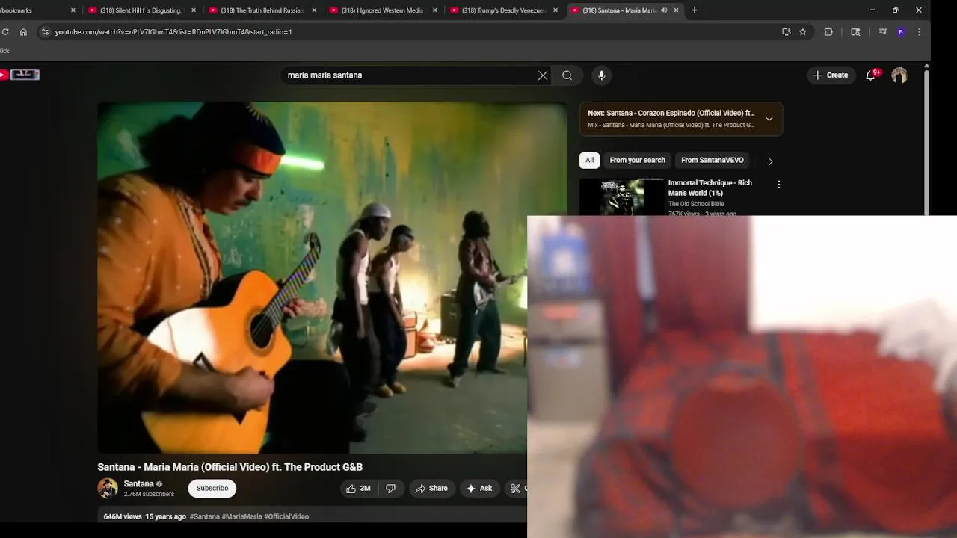
Task: Share the Santana video
Action: 431,489
